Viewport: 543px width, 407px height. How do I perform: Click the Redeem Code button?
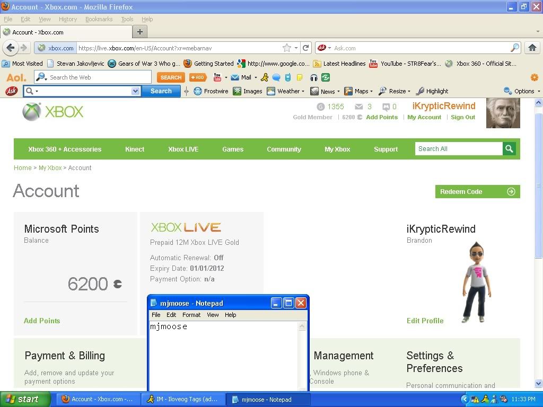click(478, 191)
